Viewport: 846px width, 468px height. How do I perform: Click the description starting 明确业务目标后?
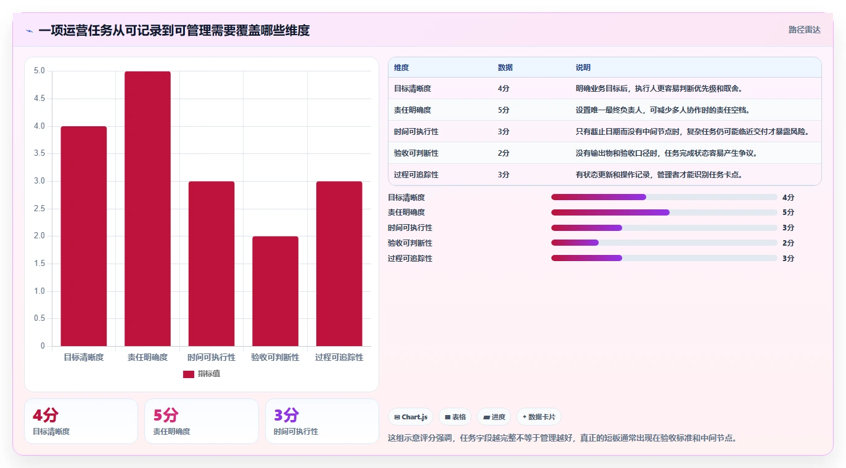click(659, 89)
